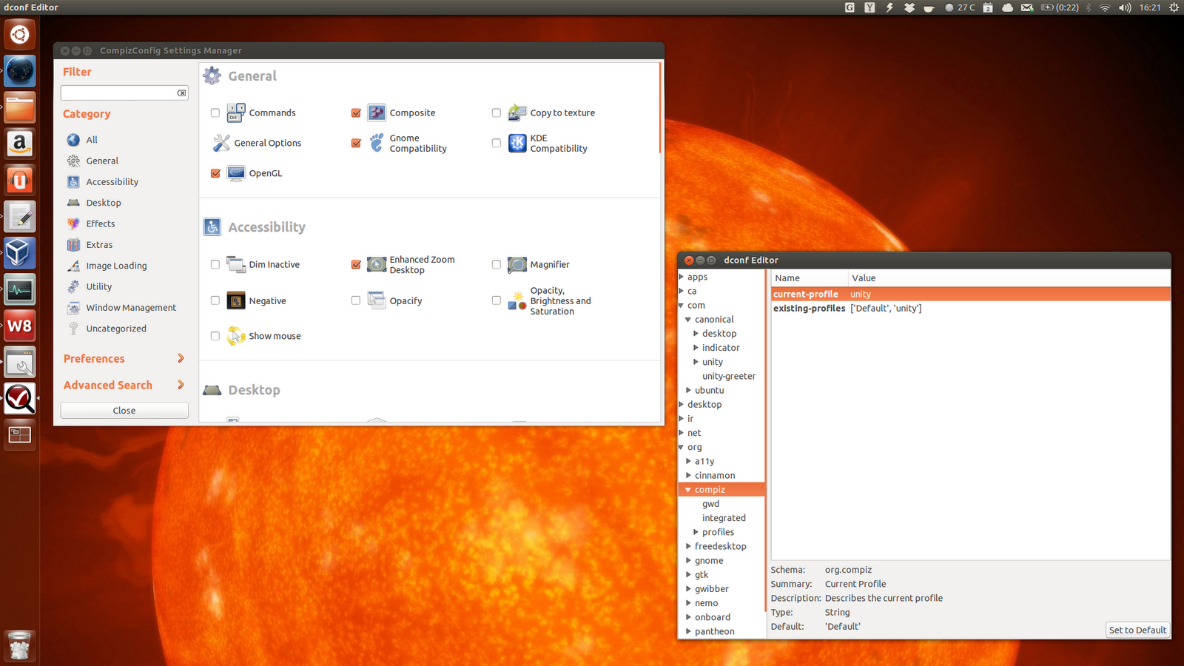Disable the OpenGL checkbox
1184x666 pixels.
pyautogui.click(x=215, y=173)
